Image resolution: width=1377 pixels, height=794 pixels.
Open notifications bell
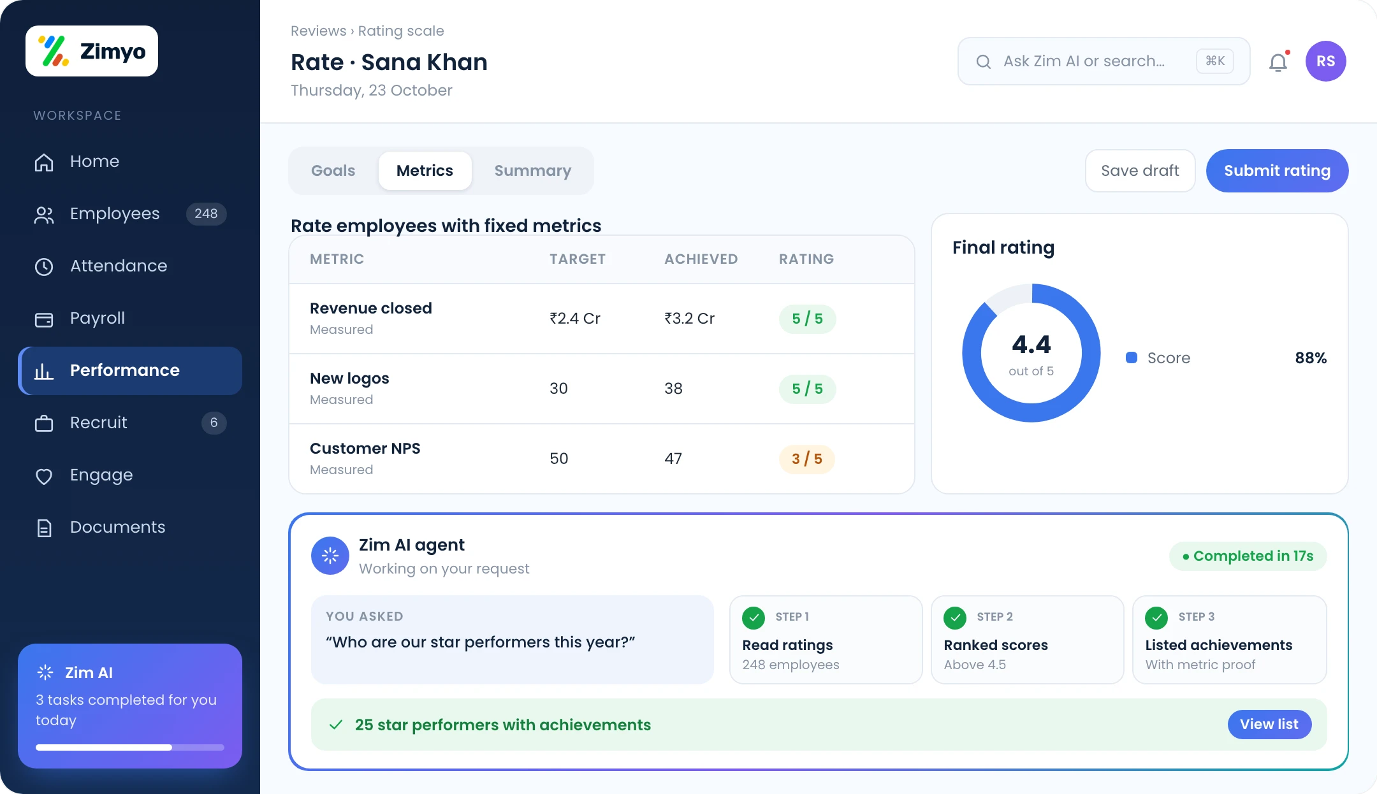pos(1278,62)
